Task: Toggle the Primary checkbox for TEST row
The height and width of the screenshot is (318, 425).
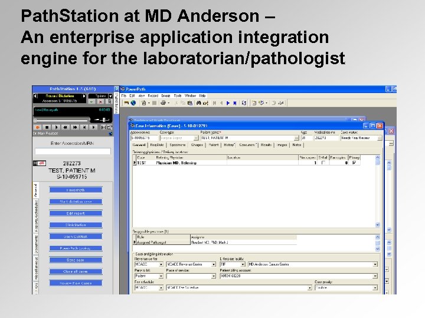Action: [x=354, y=163]
